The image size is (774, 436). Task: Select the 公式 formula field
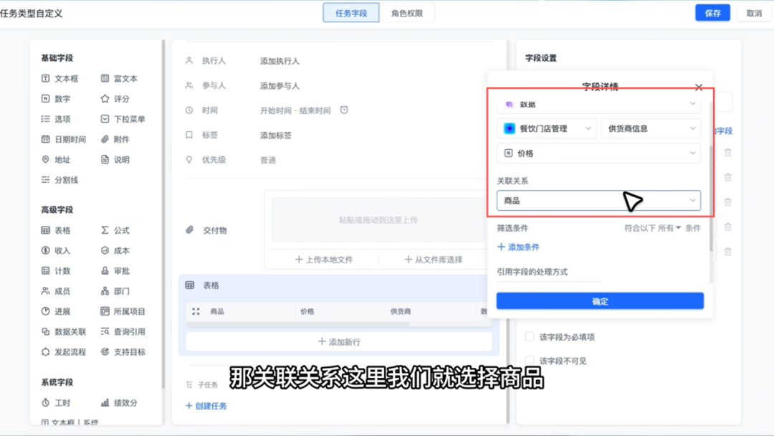115,230
